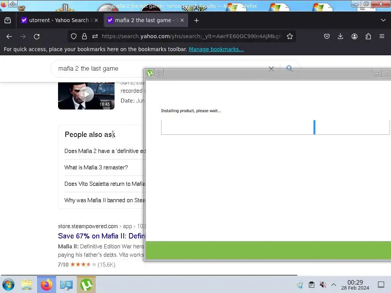Open Firefox View (list all tabs) icon
391x293 pixels.
tap(8, 21)
